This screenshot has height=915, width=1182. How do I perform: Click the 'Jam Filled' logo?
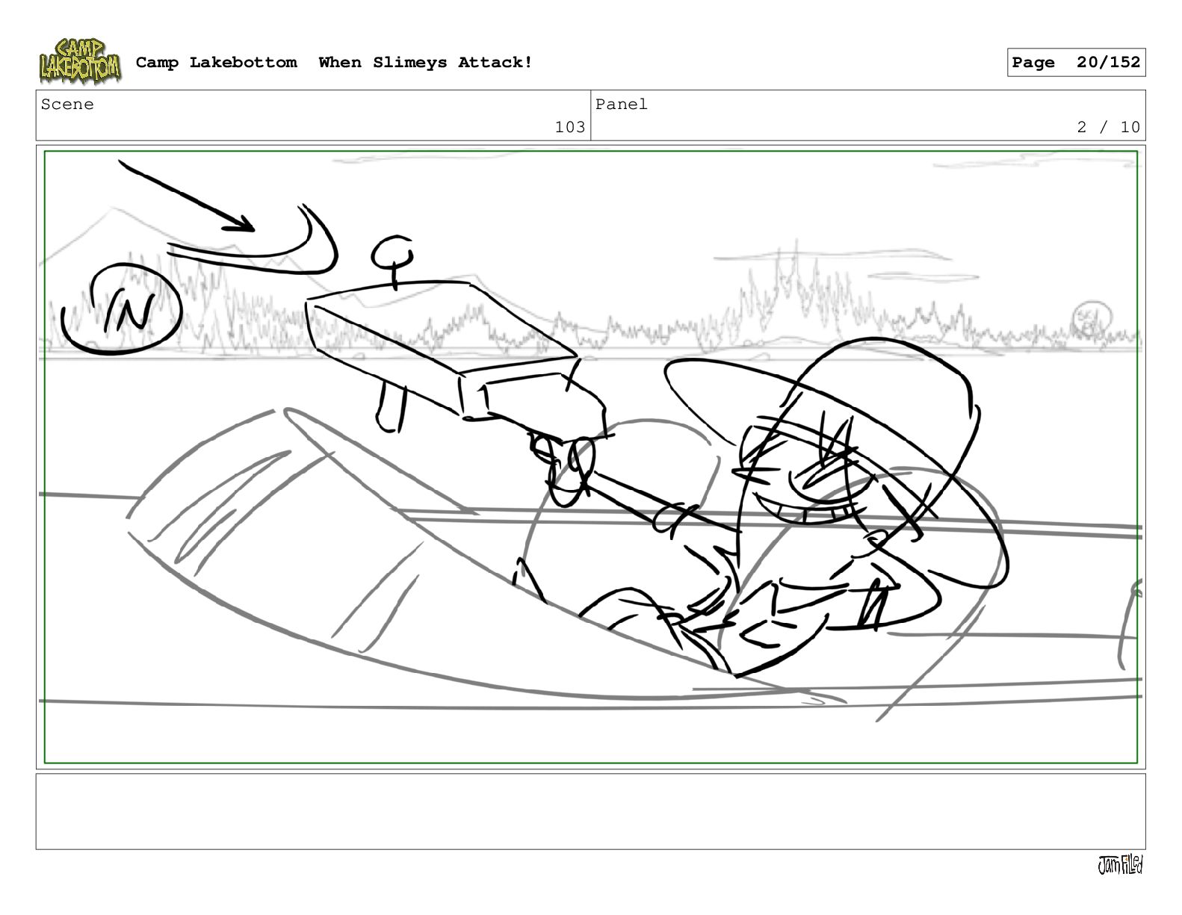(x=1120, y=865)
